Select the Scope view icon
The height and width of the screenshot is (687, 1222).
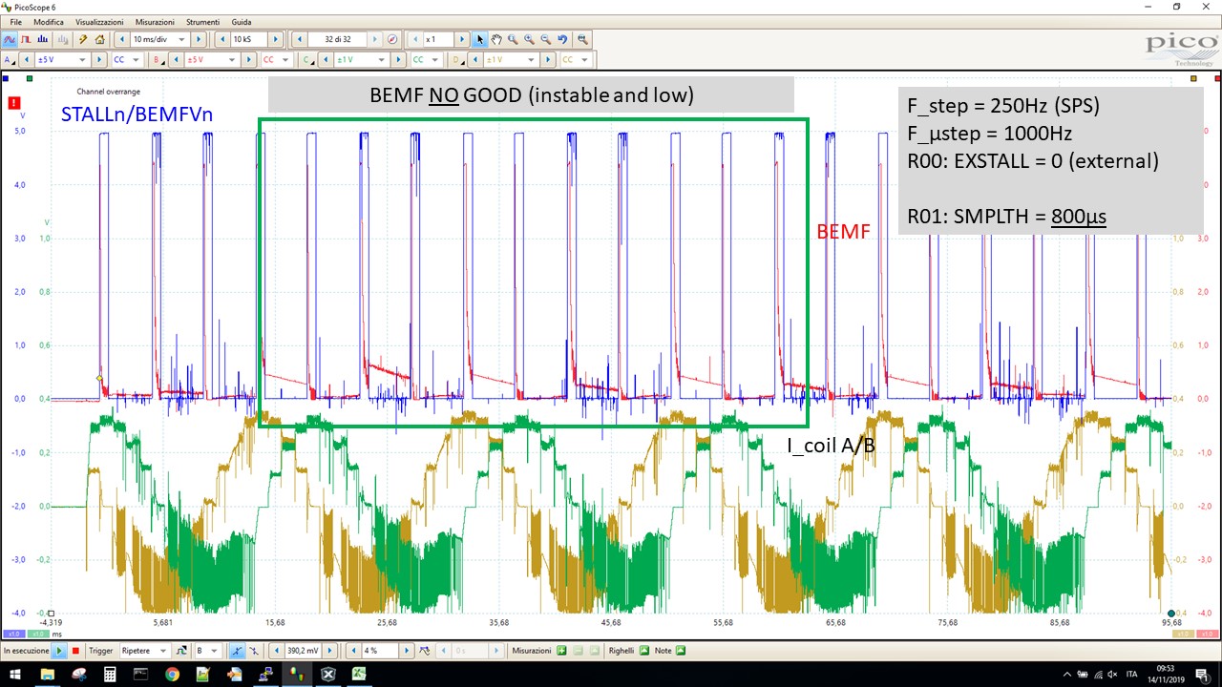click(x=10, y=39)
